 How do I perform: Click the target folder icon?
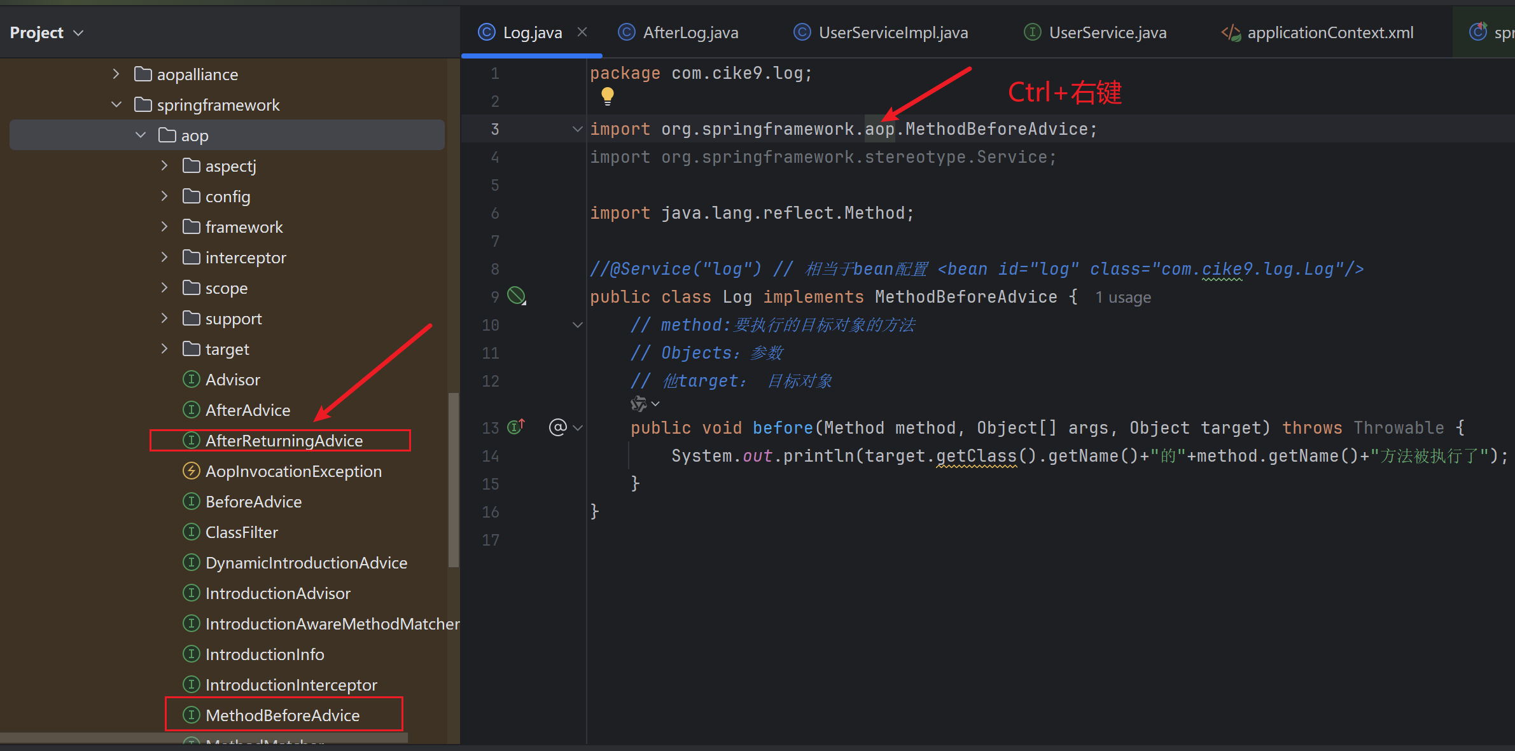pyautogui.click(x=192, y=349)
